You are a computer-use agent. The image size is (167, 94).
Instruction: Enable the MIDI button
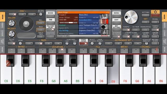click(41, 30)
